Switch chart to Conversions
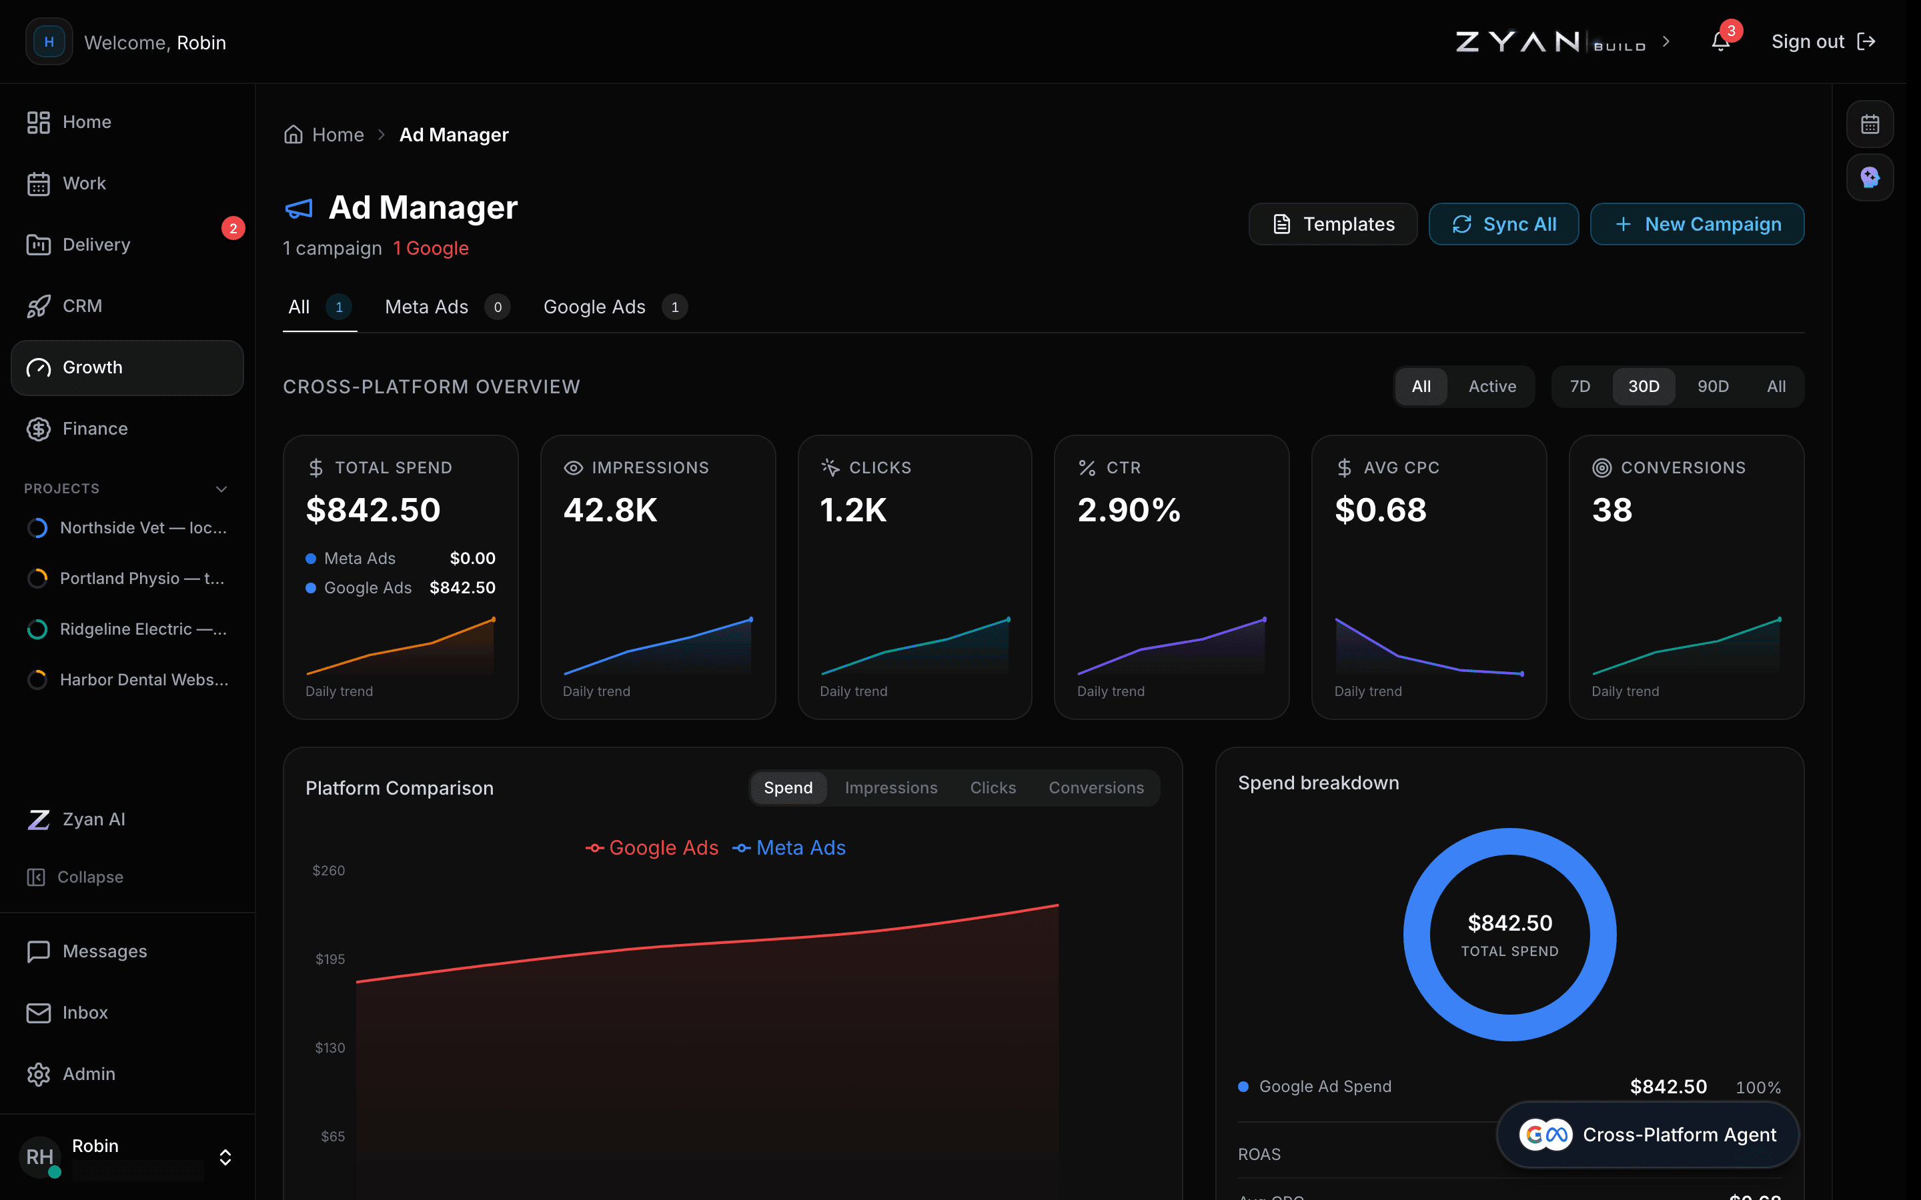The height and width of the screenshot is (1200, 1921). click(x=1095, y=788)
